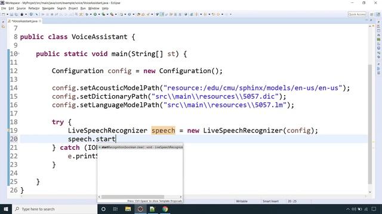Maximize the editor area button

tap(371, 20)
